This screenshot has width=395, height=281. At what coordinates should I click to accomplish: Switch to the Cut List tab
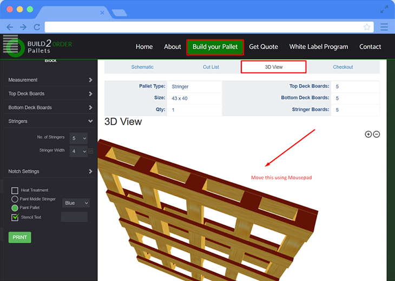[x=211, y=67]
